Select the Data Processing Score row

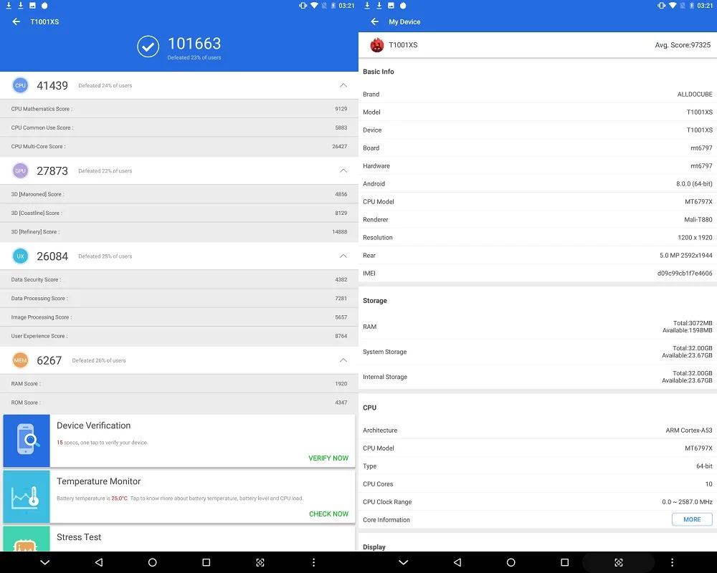[x=179, y=299]
